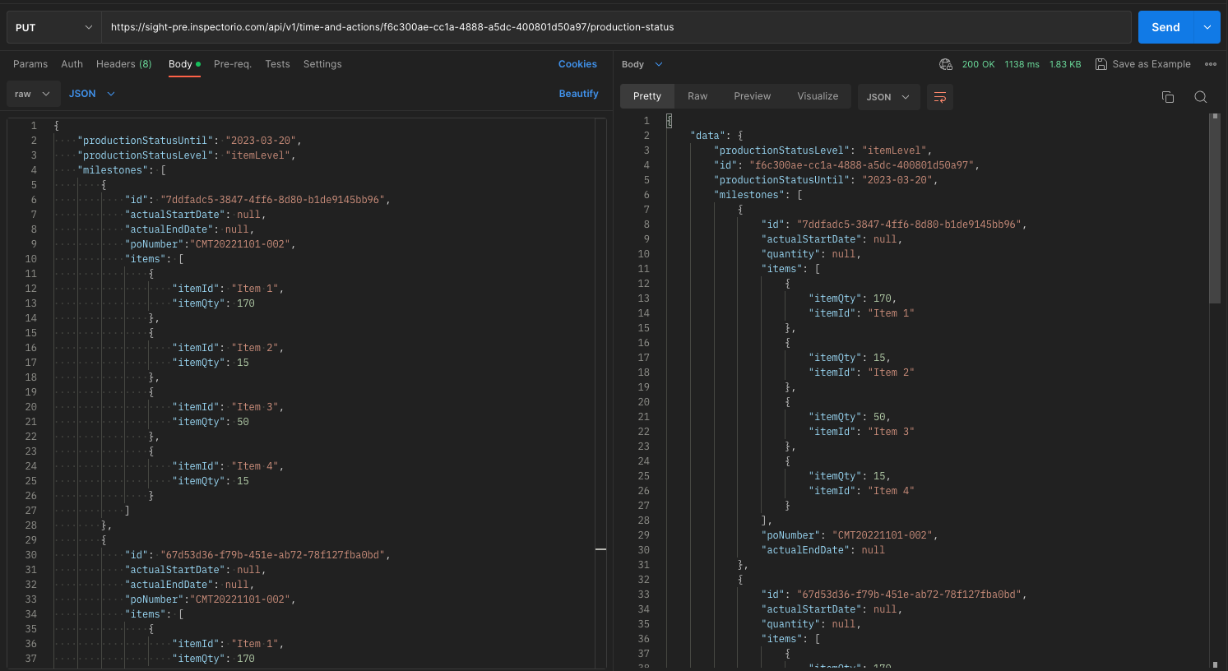The width and height of the screenshot is (1228, 671).
Task: Select the Raw response view
Action: (x=697, y=96)
